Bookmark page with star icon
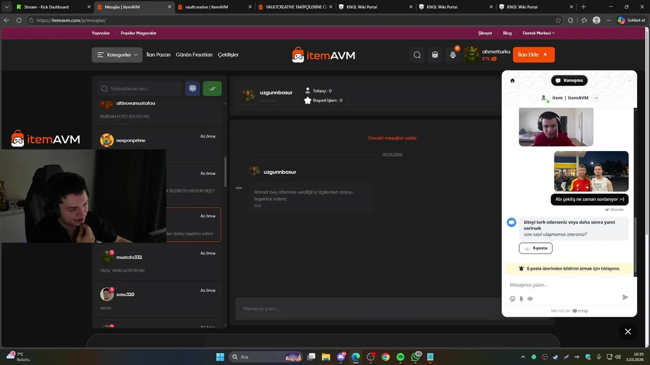This screenshot has width=650, height=365. [559, 20]
